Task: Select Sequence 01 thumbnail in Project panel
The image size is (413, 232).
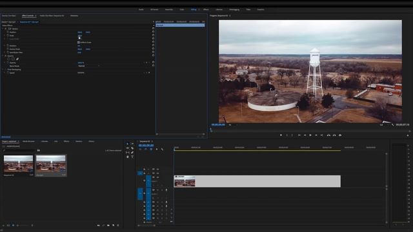Action: (18, 164)
